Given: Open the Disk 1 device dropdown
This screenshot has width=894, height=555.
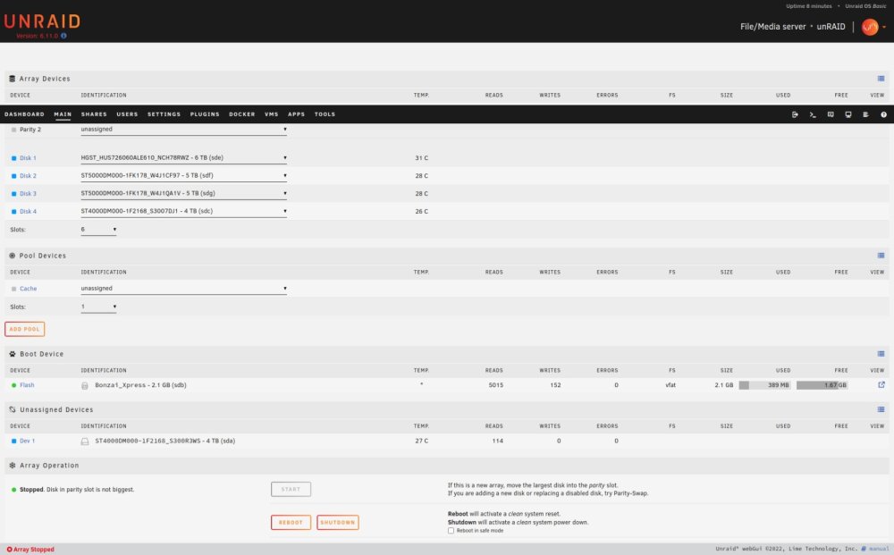Looking at the screenshot, I should coord(183,158).
